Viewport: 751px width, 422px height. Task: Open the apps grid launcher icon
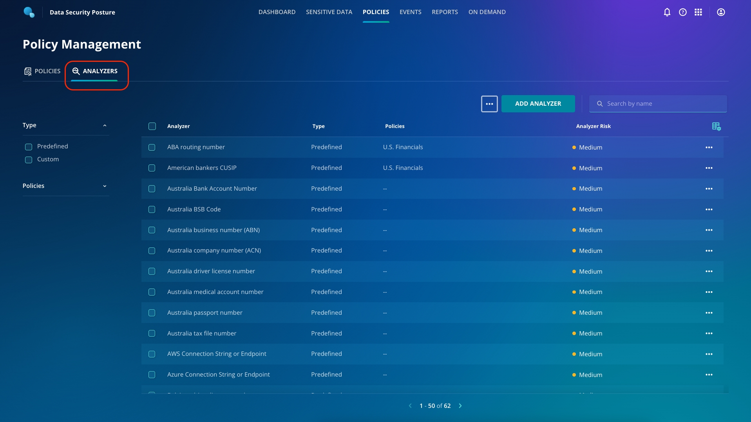[x=698, y=12]
